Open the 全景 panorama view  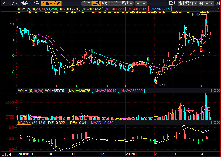(x=35, y=4)
